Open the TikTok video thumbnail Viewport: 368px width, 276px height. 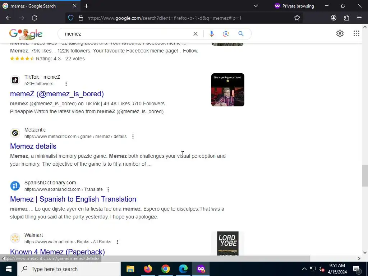click(x=227, y=90)
